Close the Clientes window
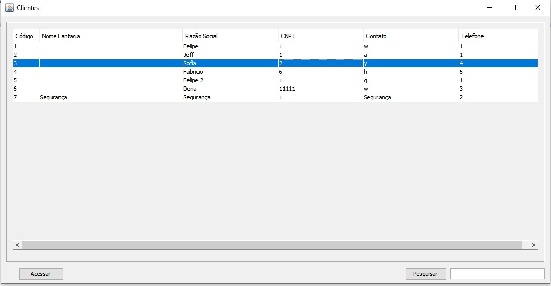 pos(538,7)
